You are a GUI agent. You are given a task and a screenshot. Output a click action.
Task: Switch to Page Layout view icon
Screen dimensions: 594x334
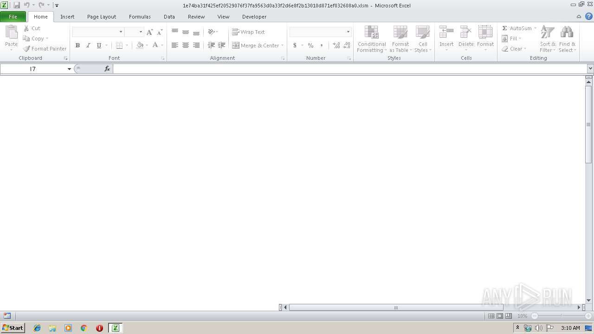[500, 316]
